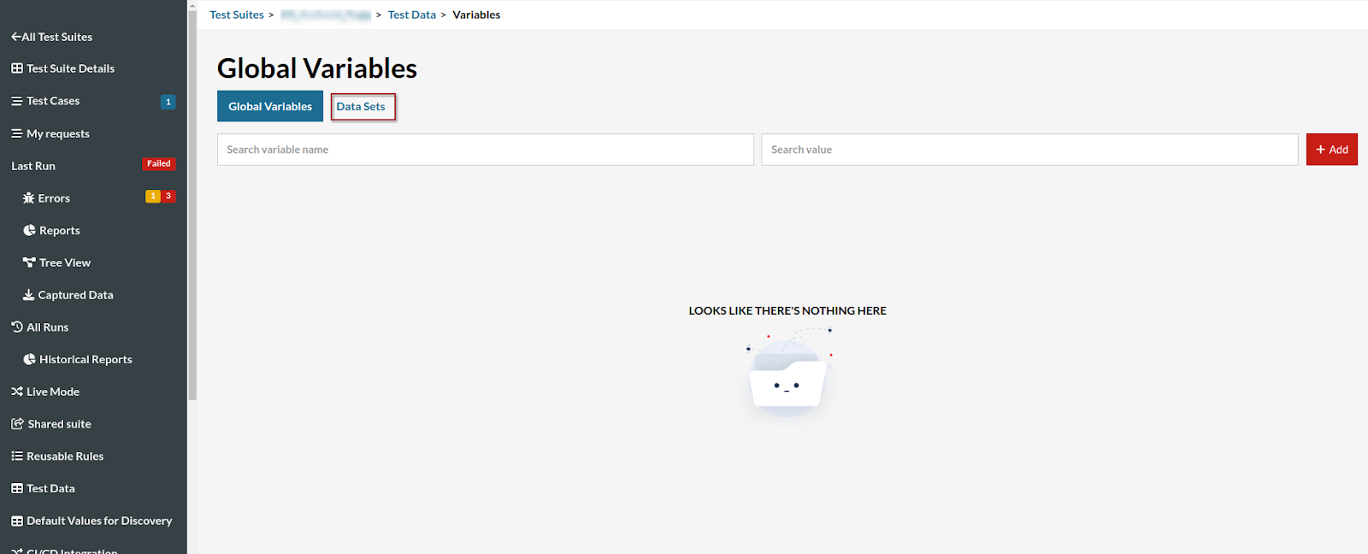Switch to the Data Sets tab
This screenshot has width=1368, height=554.
[361, 107]
